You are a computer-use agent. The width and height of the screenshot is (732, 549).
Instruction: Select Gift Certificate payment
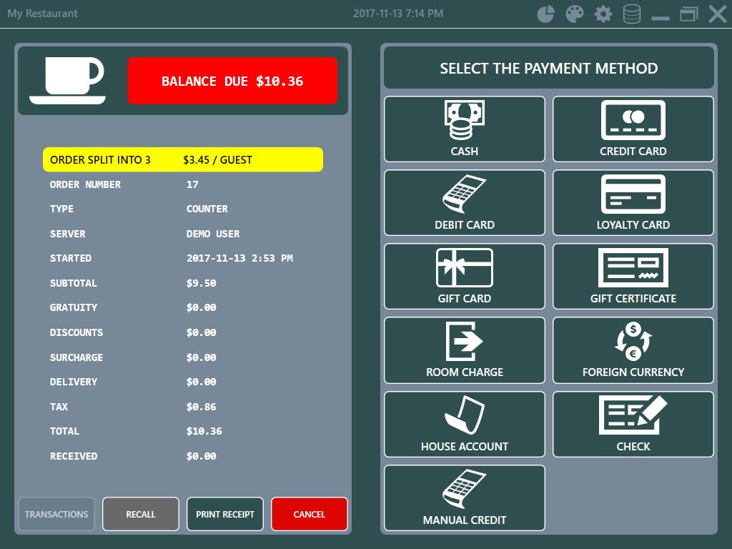tap(633, 276)
